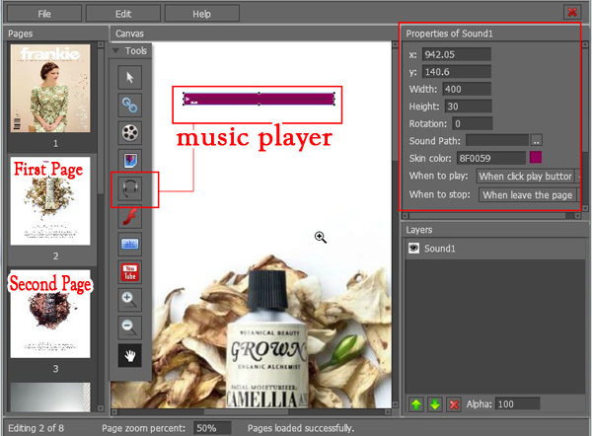
Task: Select page 1 frankie cover thumbnail
Action: point(50,89)
